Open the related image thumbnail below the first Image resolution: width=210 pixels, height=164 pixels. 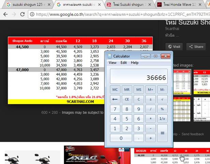pyautogui.click(x=182, y=109)
